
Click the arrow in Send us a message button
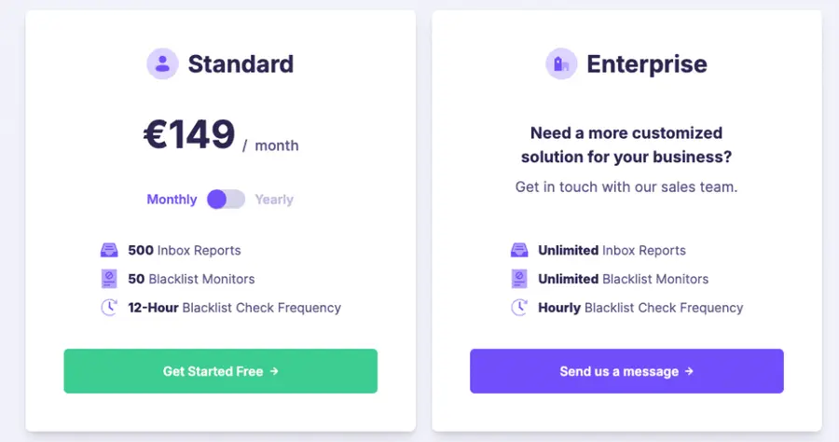pos(689,371)
